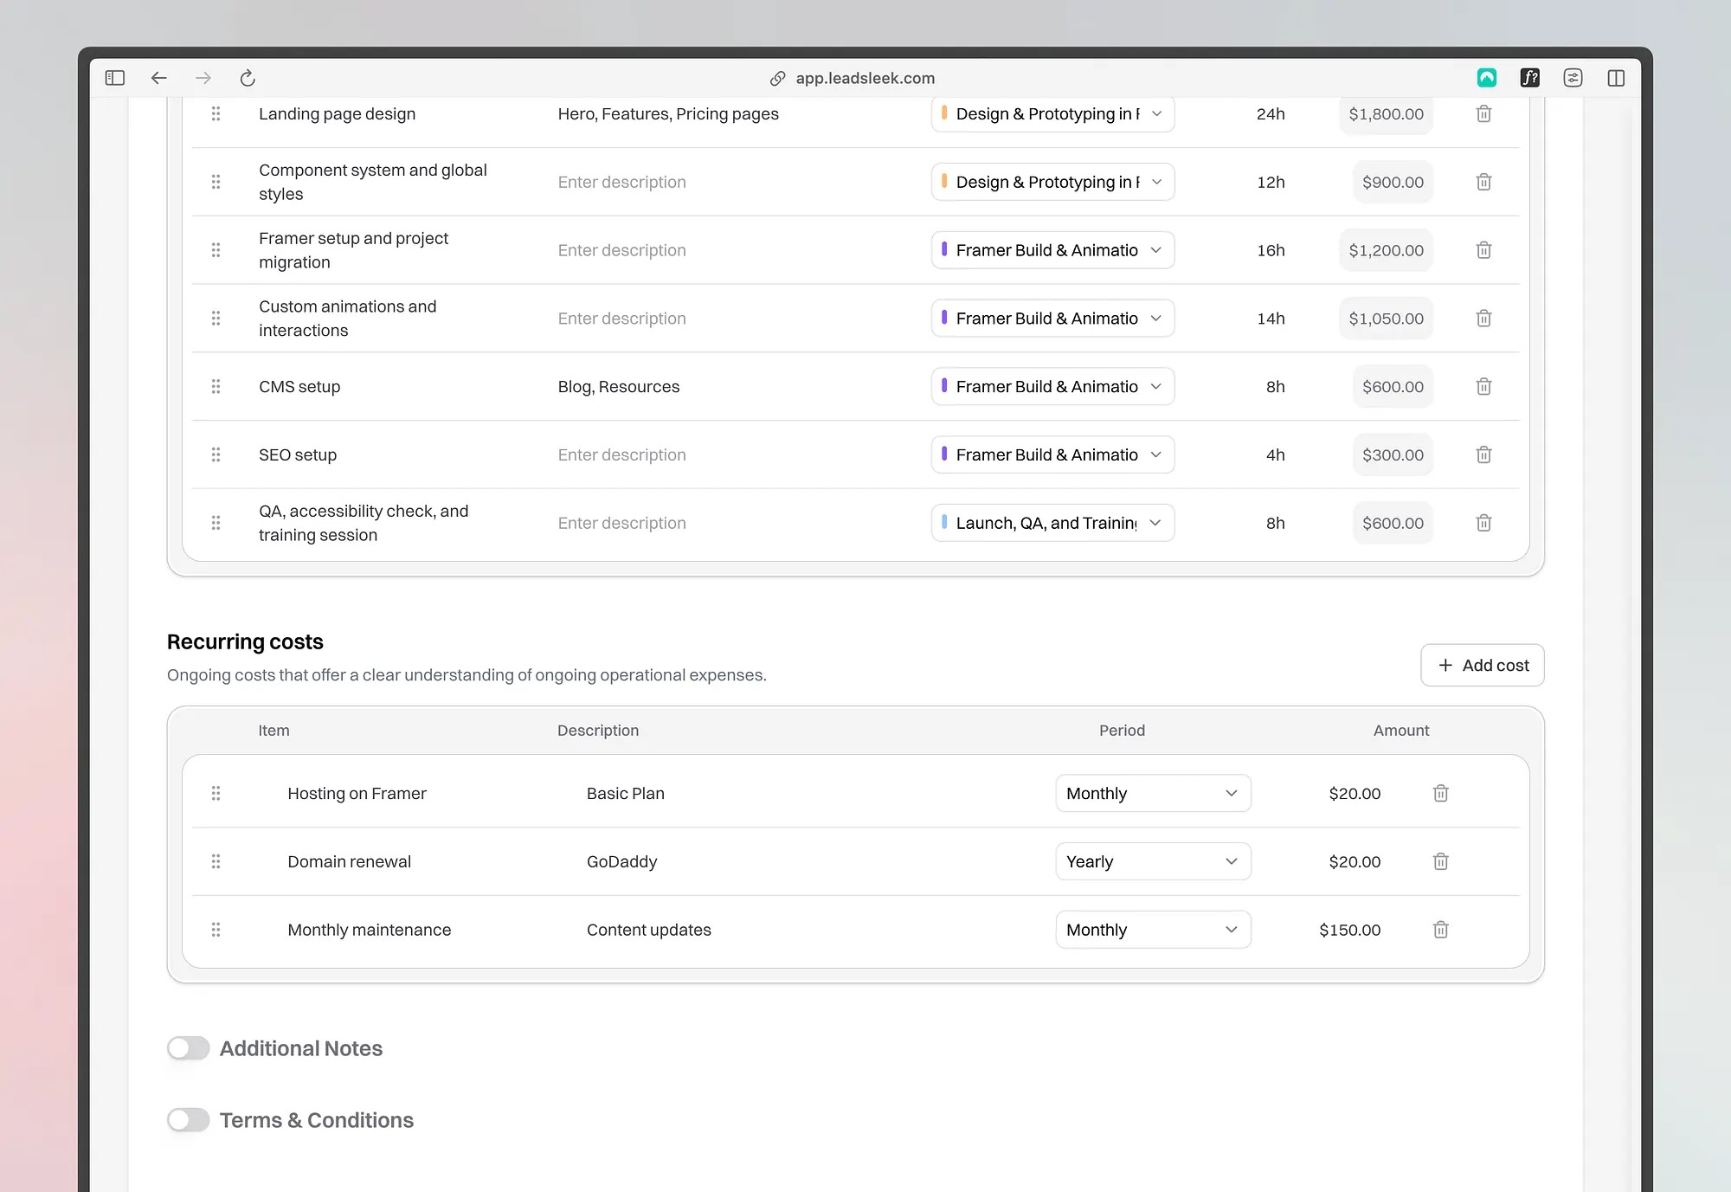Expand category dropdown for QA accessibility row
The height and width of the screenshot is (1192, 1731).
[1052, 523]
